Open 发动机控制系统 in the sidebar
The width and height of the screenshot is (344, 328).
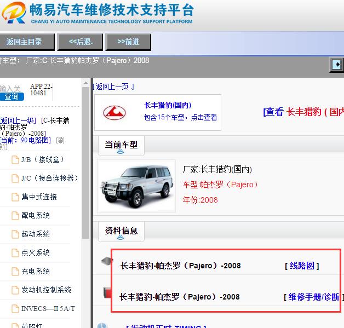[46, 290]
